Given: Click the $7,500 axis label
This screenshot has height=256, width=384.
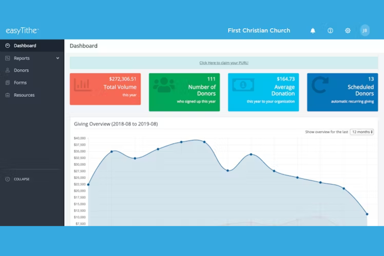Looking at the screenshot, I should [x=80, y=224].
